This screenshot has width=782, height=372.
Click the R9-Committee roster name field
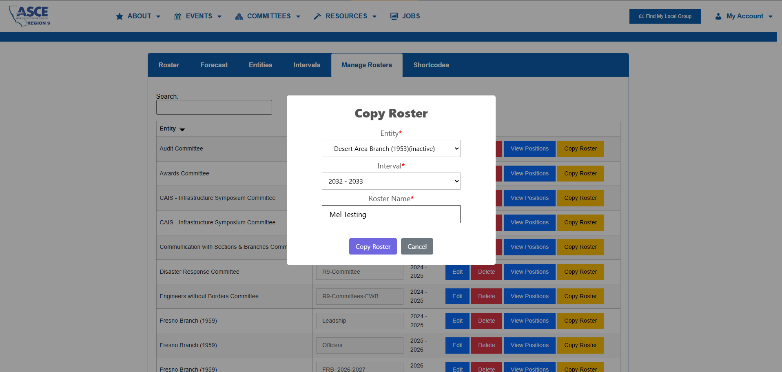[360, 272]
